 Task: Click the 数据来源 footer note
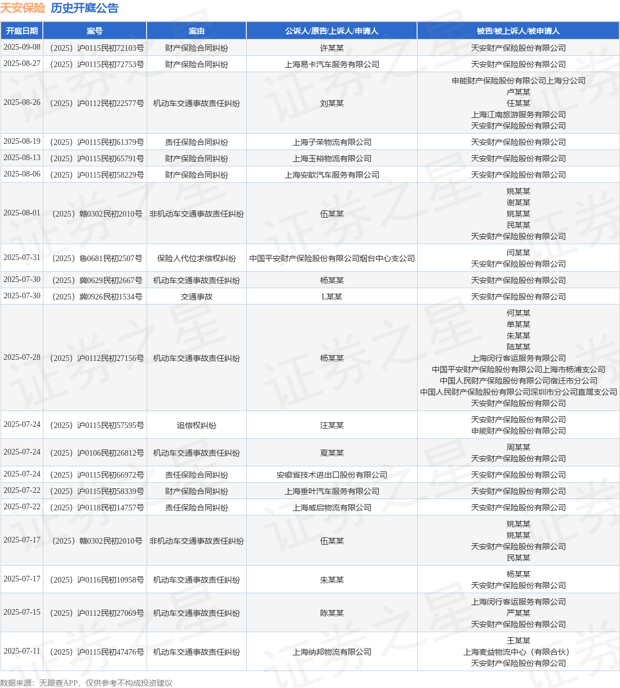click(86, 683)
